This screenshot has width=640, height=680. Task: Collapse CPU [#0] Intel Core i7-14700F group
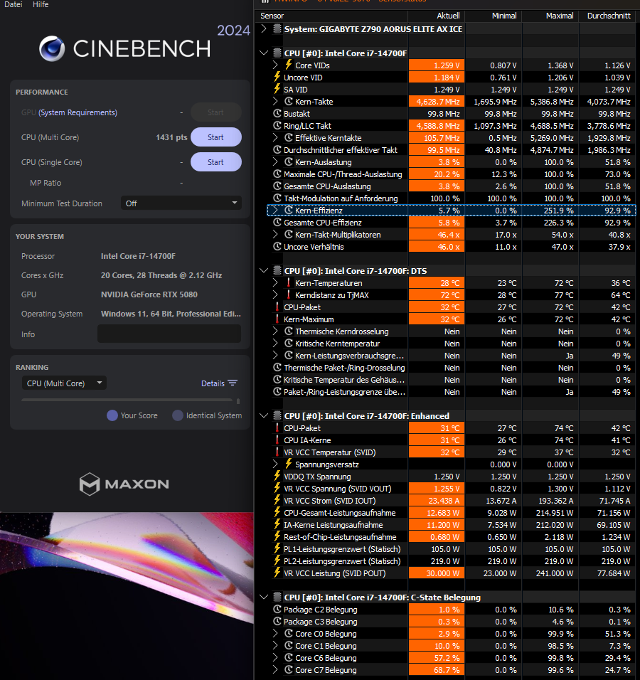(x=264, y=53)
